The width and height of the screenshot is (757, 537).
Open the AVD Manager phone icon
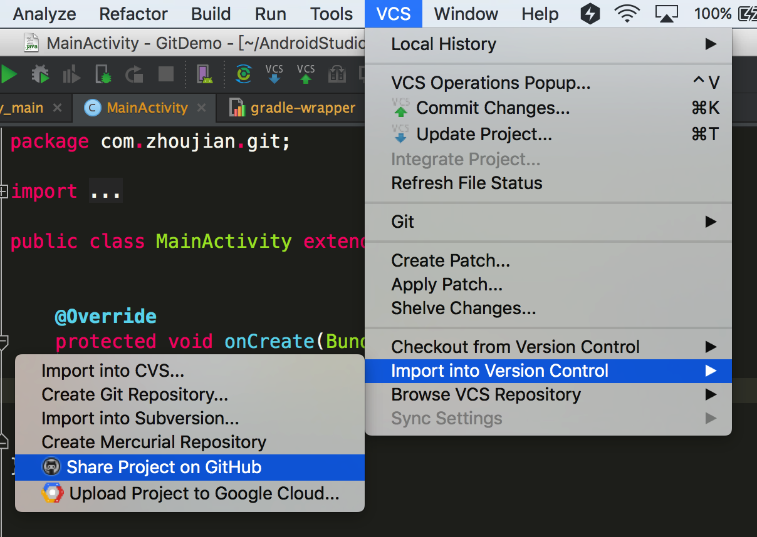coord(205,75)
